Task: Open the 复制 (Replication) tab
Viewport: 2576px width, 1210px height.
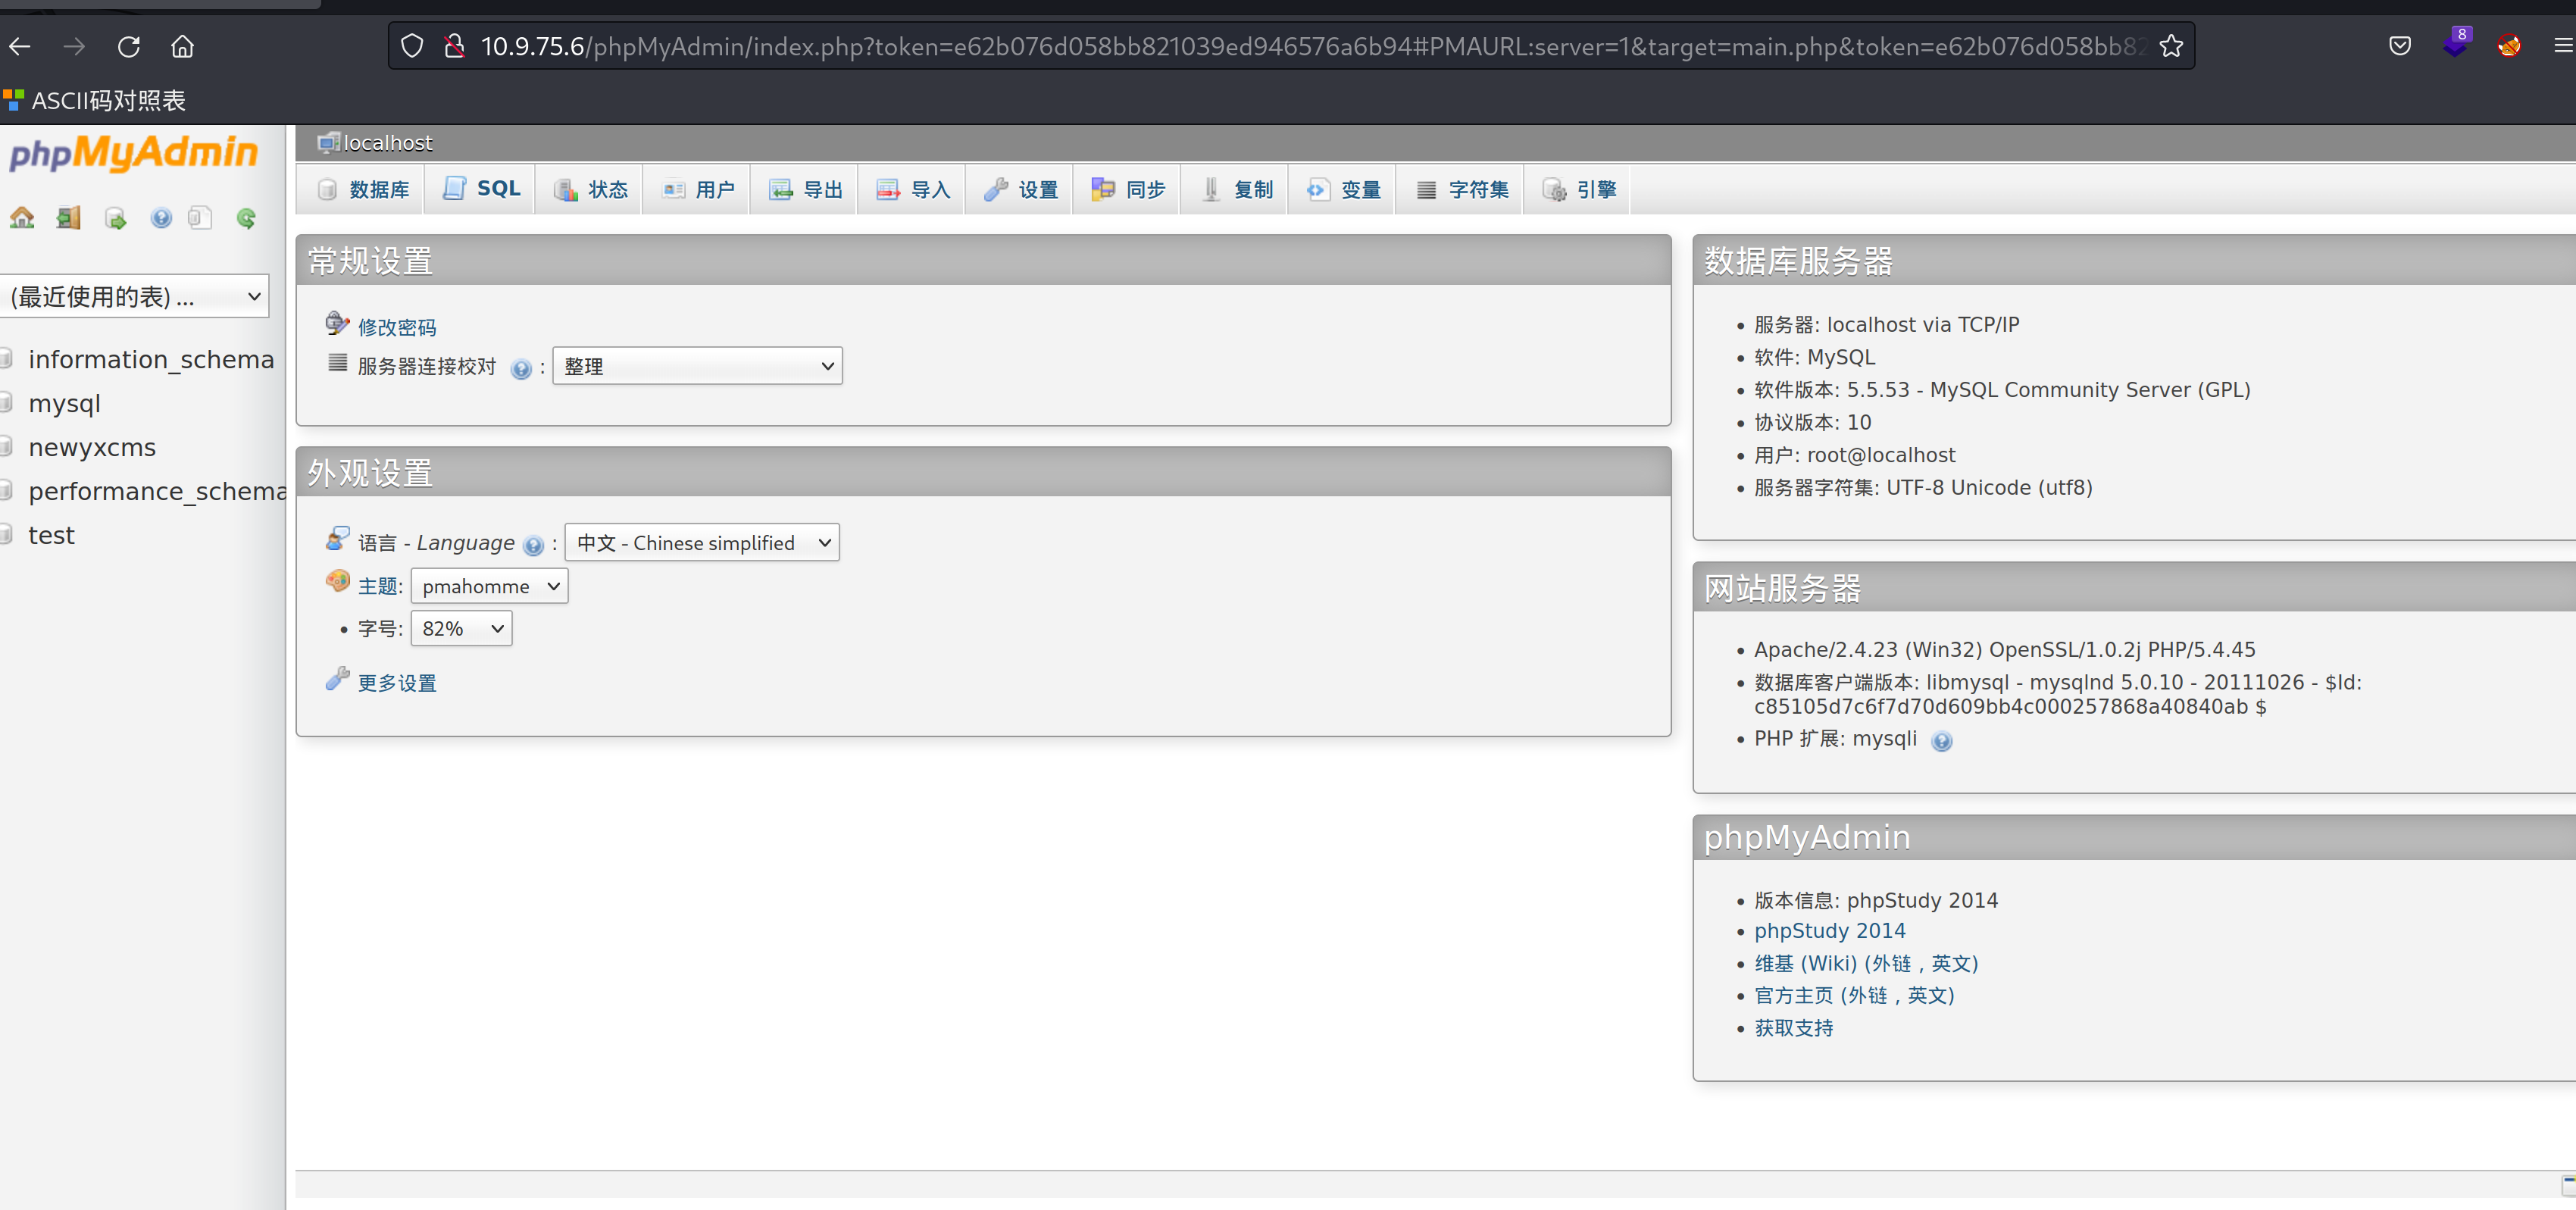Action: coord(1236,190)
